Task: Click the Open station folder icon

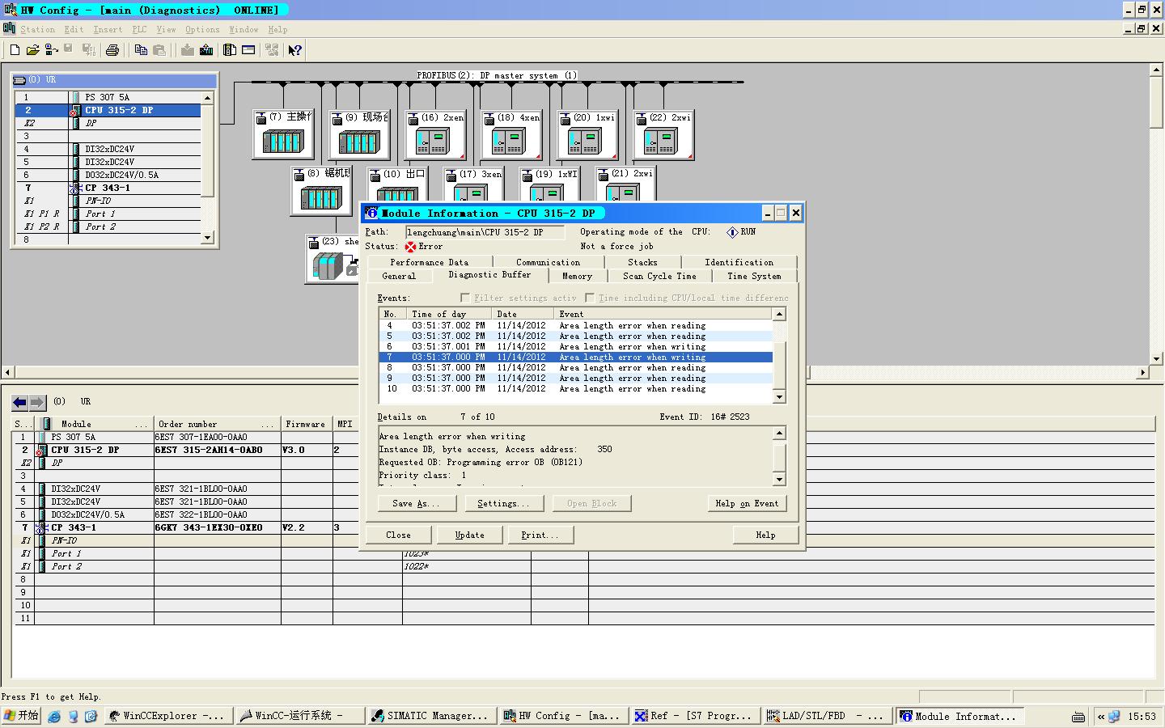Action: click(x=32, y=50)
